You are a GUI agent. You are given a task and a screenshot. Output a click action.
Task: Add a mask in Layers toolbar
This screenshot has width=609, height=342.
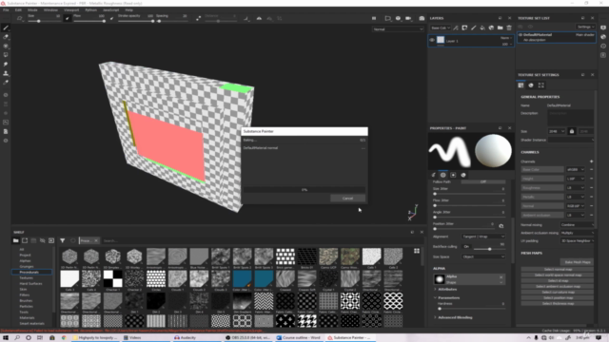click(464, 28)
